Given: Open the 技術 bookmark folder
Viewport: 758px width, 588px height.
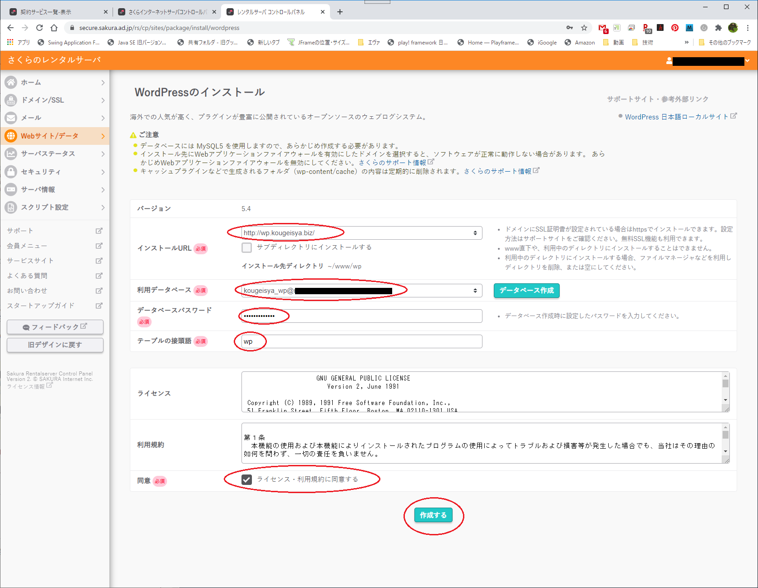Looking at the screenshot, I should tap(643, 42).
